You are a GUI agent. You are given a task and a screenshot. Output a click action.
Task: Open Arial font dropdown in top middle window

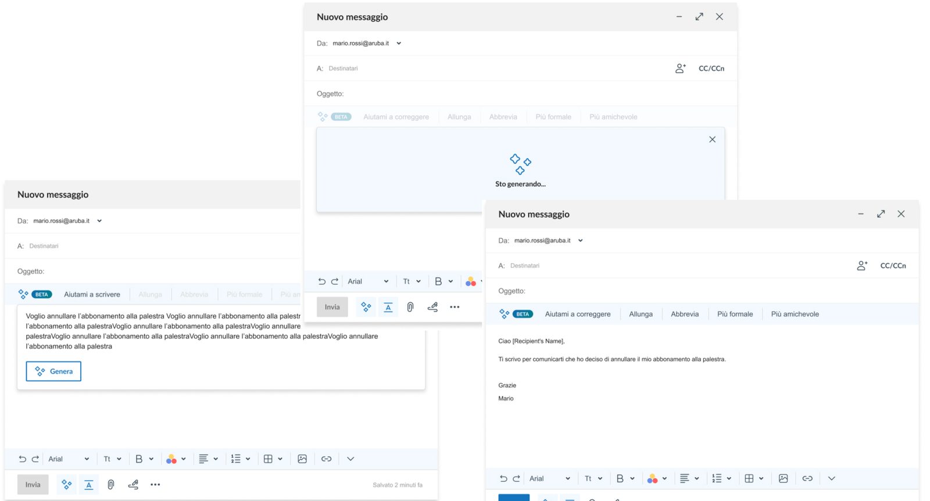click(x=368, y=281)
